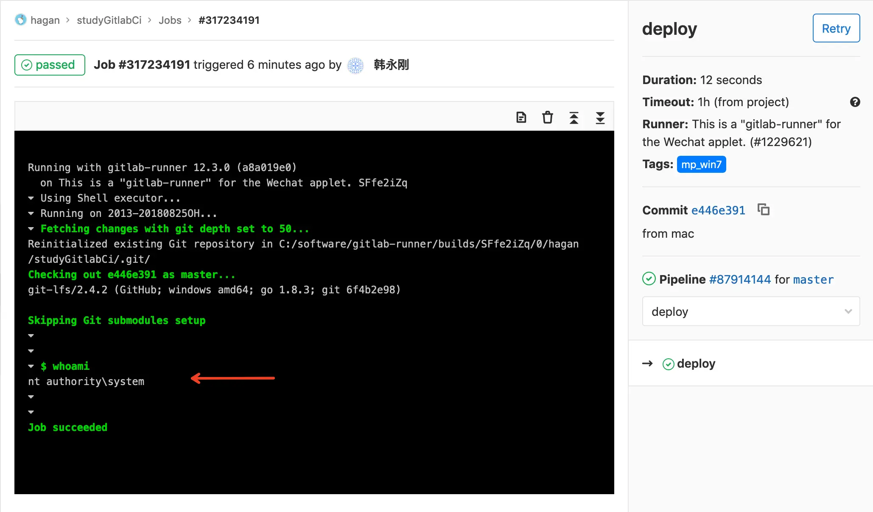
Task: Open the master branch link
Action: coord(813,279)
